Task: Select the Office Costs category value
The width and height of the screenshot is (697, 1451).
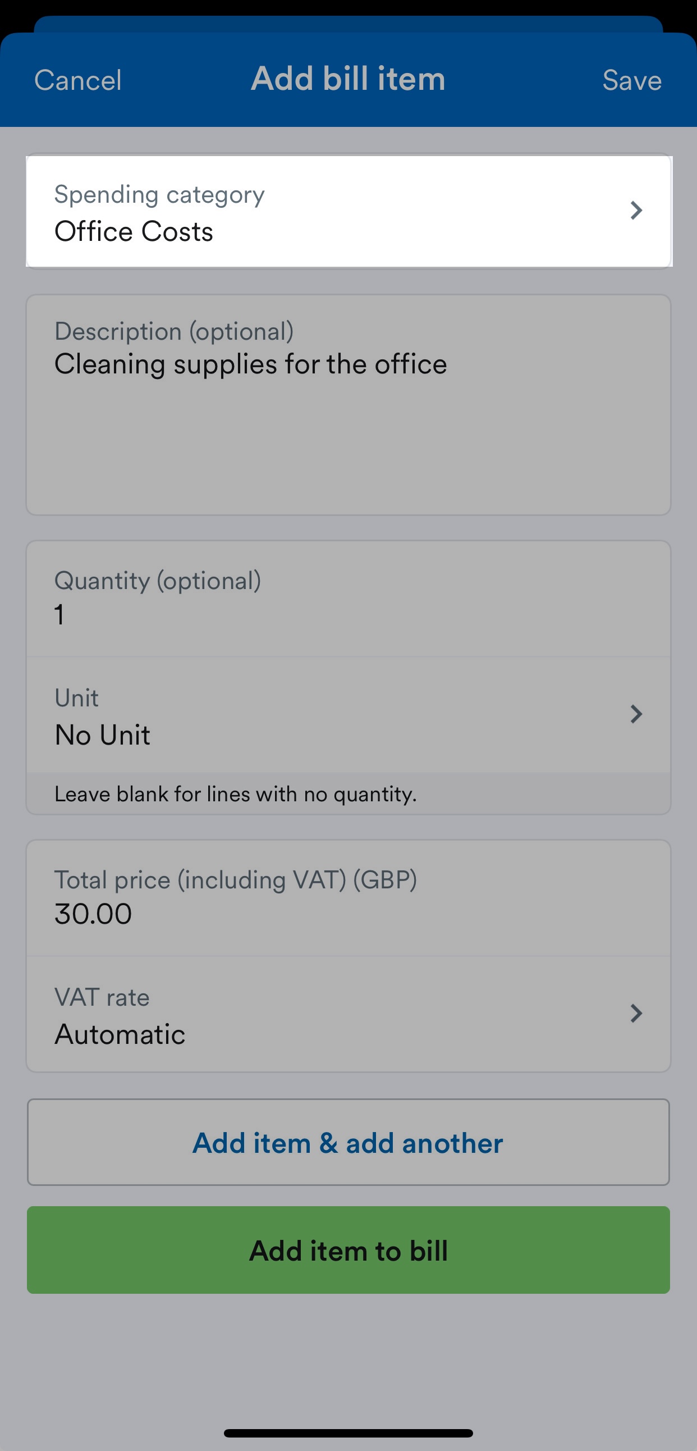Action: pyautogui.click(x=134, y=231)
